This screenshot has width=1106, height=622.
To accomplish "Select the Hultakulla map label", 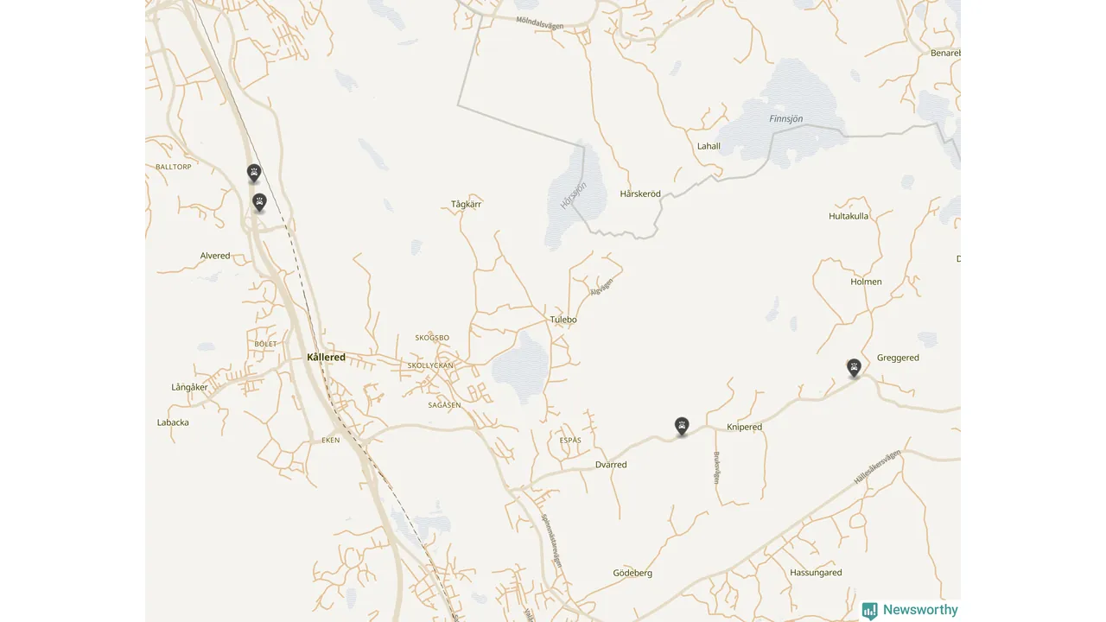I will click(849, 216).
